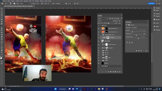Screen dimensions: 162x91
Task: Select the Crop tool
Action: point(2,17)
